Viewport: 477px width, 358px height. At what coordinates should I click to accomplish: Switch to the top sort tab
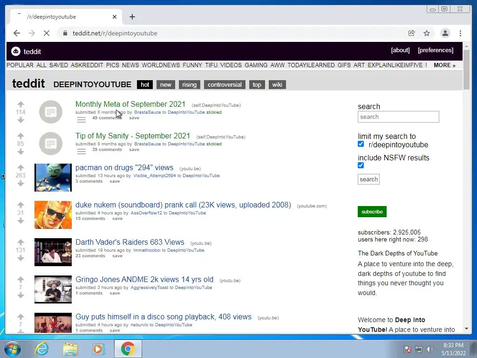(x=257, y=85)
